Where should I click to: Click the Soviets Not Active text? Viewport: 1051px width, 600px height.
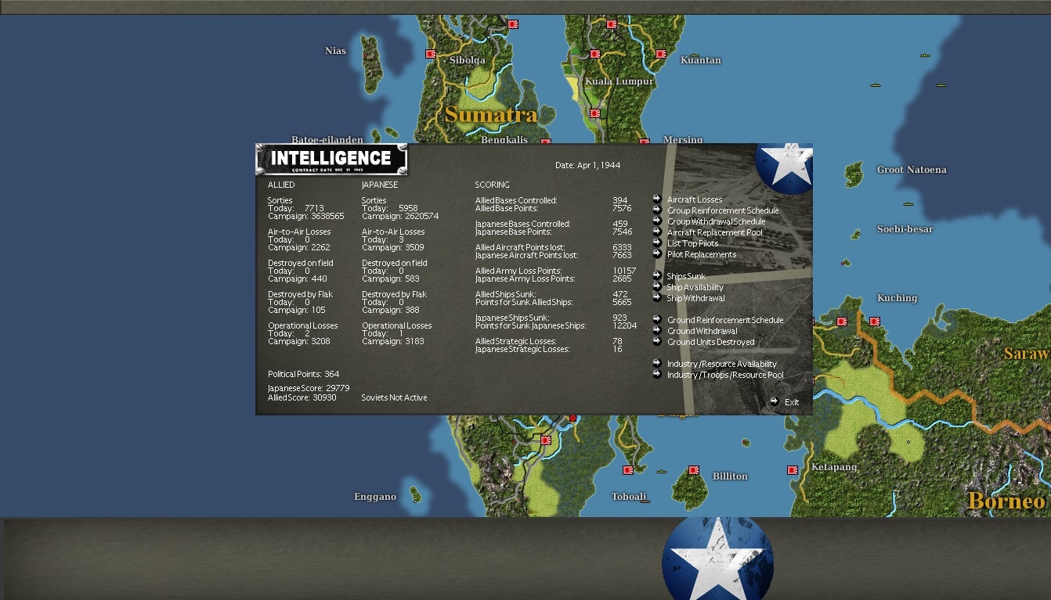click(394, 397)
